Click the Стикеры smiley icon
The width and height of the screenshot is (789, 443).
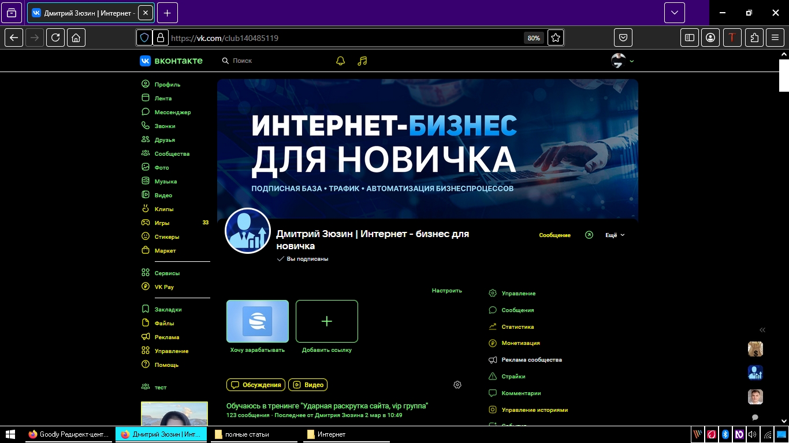146,236
